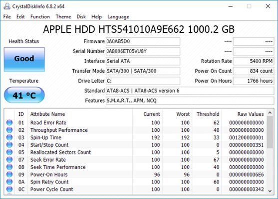
Task: Click the status orb next to Power Cycle Count
Action: (x=9, y=189)
